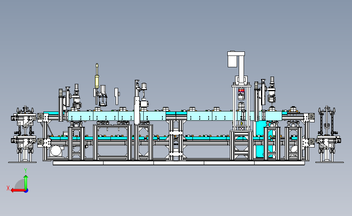This screenshot has height=216, width=352.
Task: Select the right end lift station floor plate
Action: pyautogui.click(x=330, y=162)
